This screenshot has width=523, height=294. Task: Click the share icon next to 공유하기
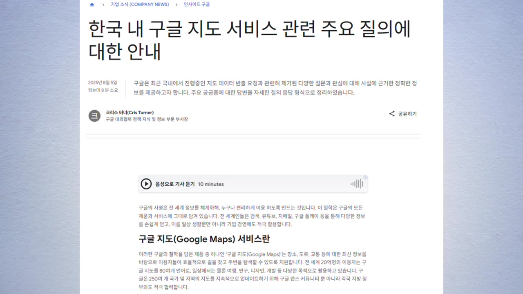pyautogui.click(x=392, y=114)
